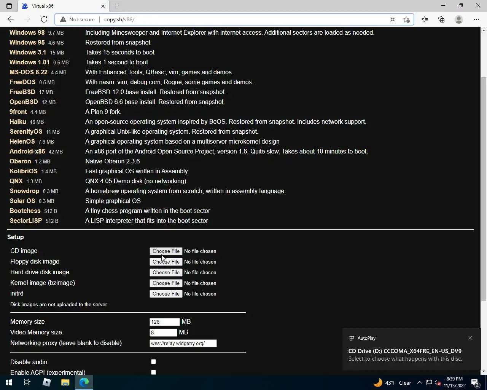
Task: Click the Memory size input field
Action: [164, 322]
